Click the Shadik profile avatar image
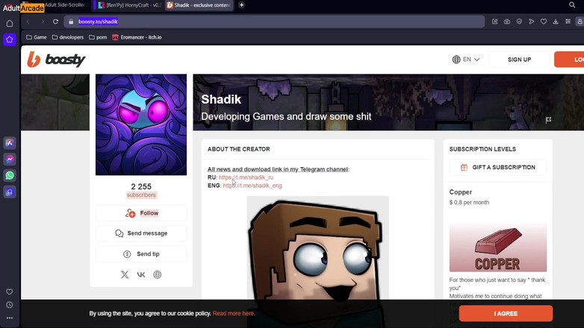This screenshot has height=328, width=584. (x=141, y=124)
